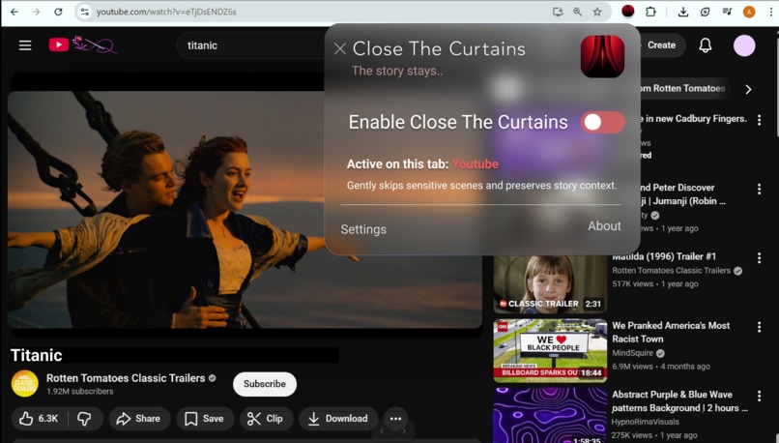
Task: Open the YouTube hamburger guide menu
Action: (x=25, y=45)
